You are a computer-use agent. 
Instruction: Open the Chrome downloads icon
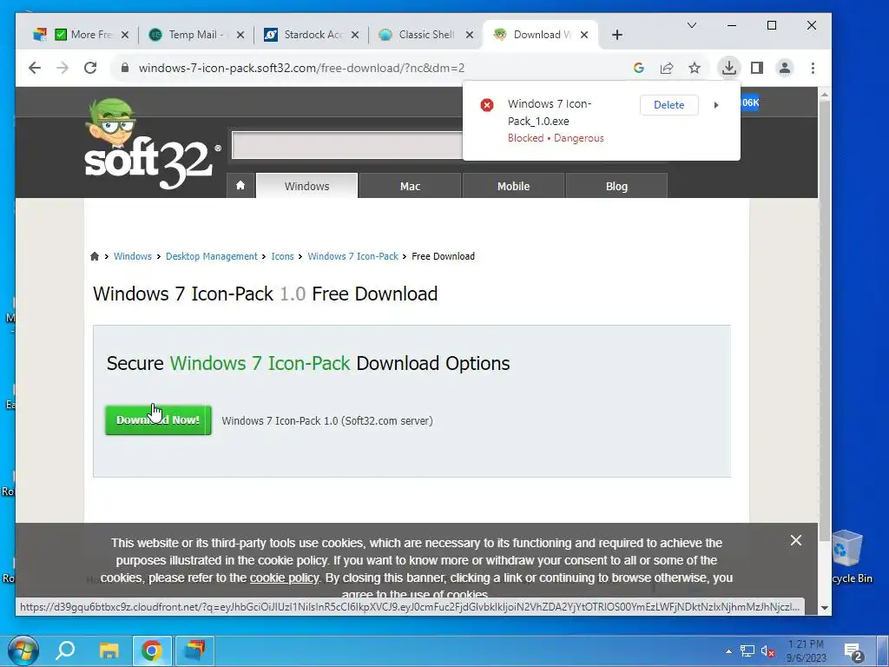tap(729, 68)
